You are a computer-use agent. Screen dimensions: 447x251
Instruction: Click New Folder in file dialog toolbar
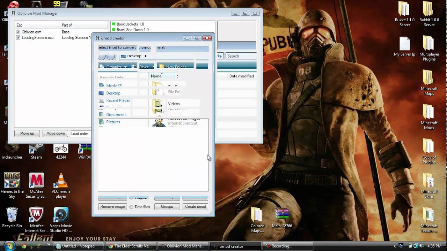pos(173,67)
